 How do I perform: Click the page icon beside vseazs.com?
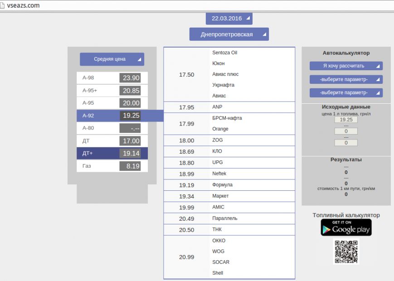pyautogui.click(x=2, y=5)
